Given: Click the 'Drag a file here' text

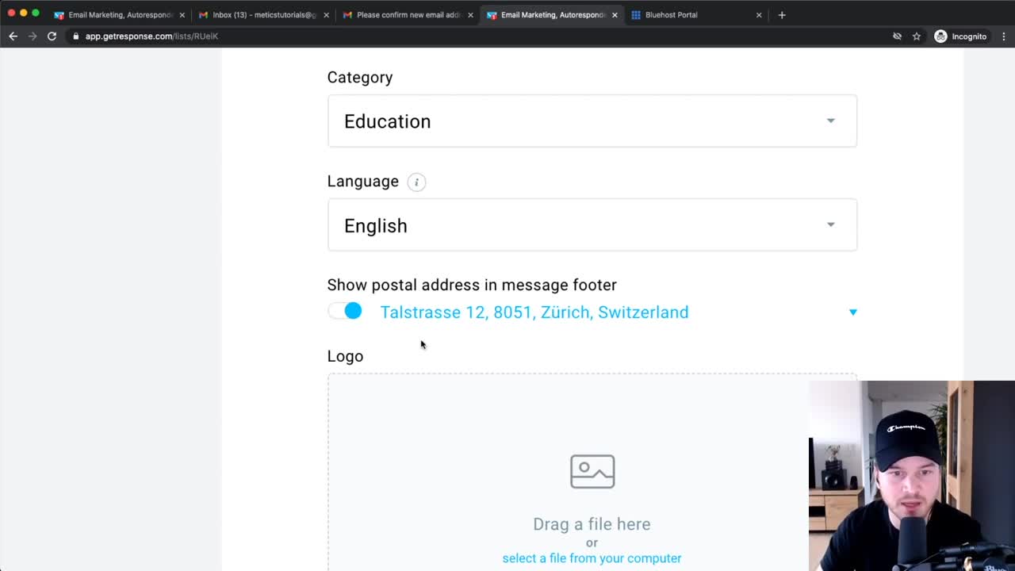Looking at the screenshot, I should [x=592, y=524].
